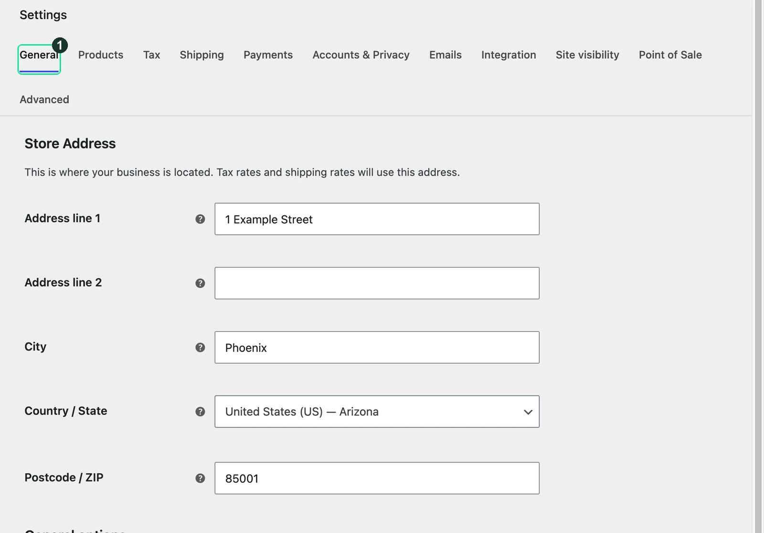Click the Address line 2 label
The height and width of the screenshot is (533, 764).
pyautogui.click(x=63, y=282)
